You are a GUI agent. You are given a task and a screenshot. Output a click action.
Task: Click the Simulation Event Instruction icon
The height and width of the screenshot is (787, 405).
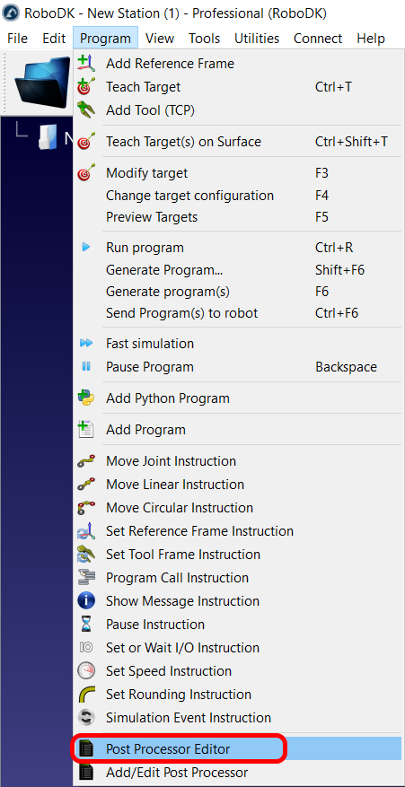click(86, 718)
